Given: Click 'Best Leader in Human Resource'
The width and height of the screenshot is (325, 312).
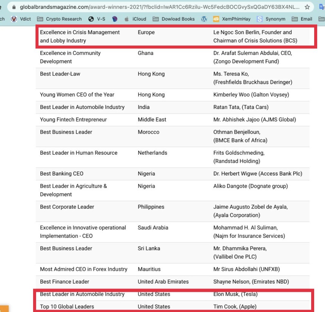Looking at the screenshot, I should click(79, 153).
